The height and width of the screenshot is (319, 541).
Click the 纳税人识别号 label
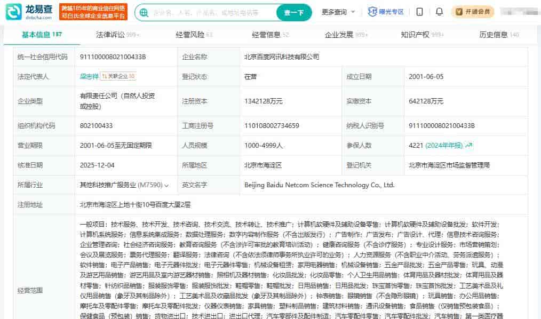click(365, 126)
